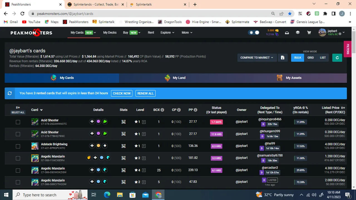Viewport: 356px width, 200px height.
Task: Open File Explorer from the taskbar
Action: click(120, 195)
